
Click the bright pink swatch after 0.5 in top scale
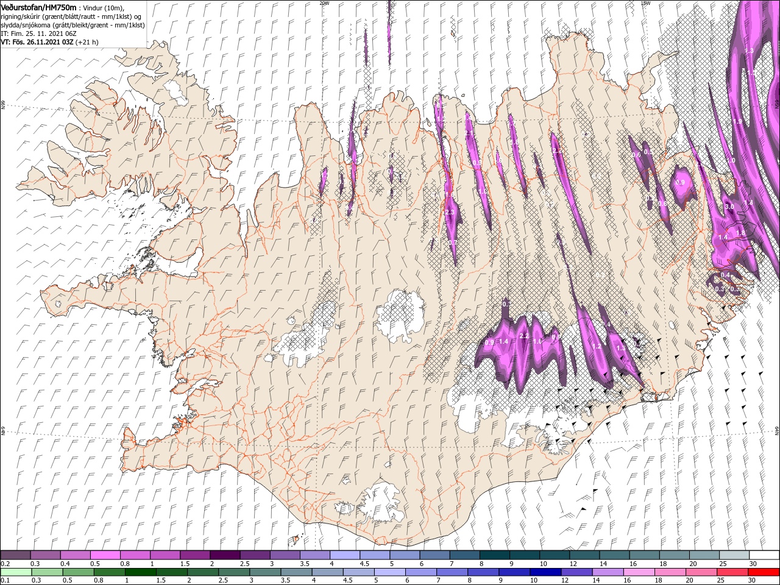(105, 555)
